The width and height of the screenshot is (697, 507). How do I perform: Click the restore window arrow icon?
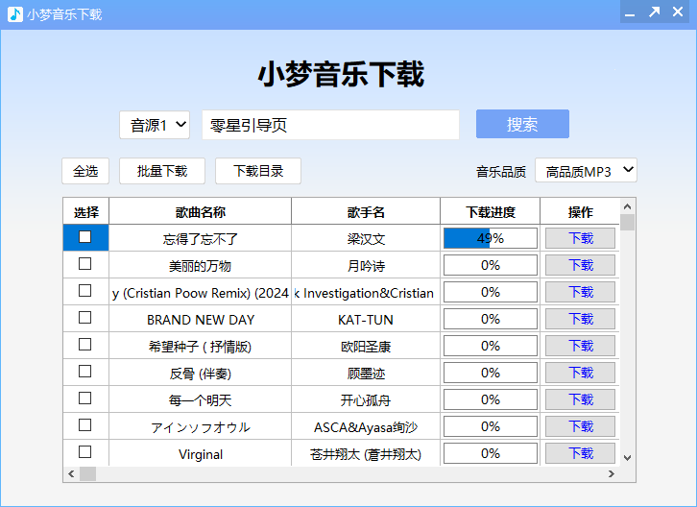click(654, 12)
